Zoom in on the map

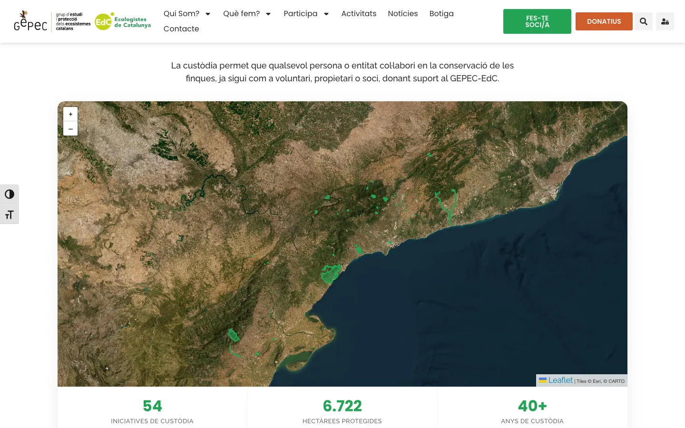[x=70, y=114]
